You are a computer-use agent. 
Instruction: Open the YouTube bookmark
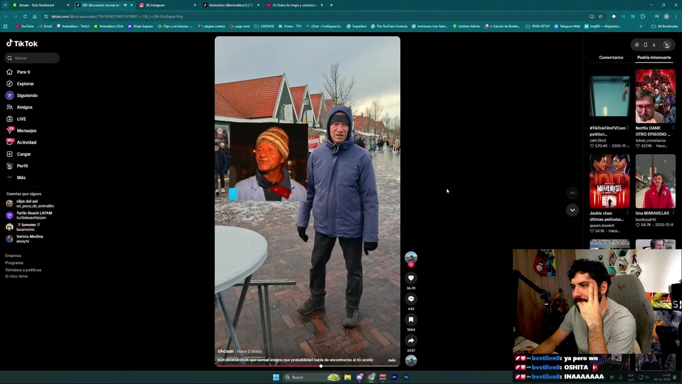(25, 26)
